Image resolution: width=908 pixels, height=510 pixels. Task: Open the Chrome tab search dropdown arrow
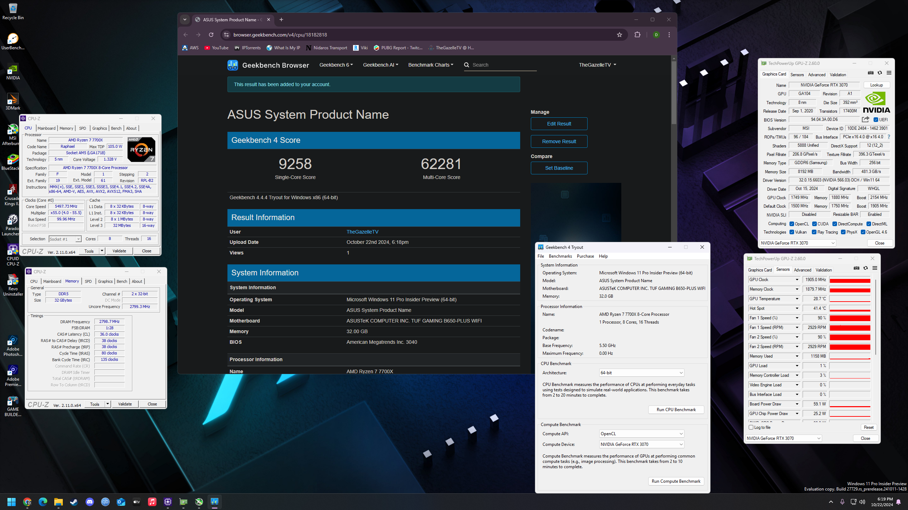click(x=185, y=19)
